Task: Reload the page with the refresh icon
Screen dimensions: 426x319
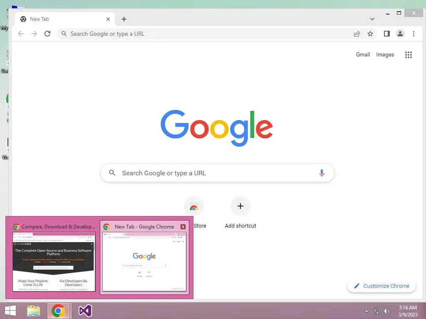Action: tap(47, 34)
